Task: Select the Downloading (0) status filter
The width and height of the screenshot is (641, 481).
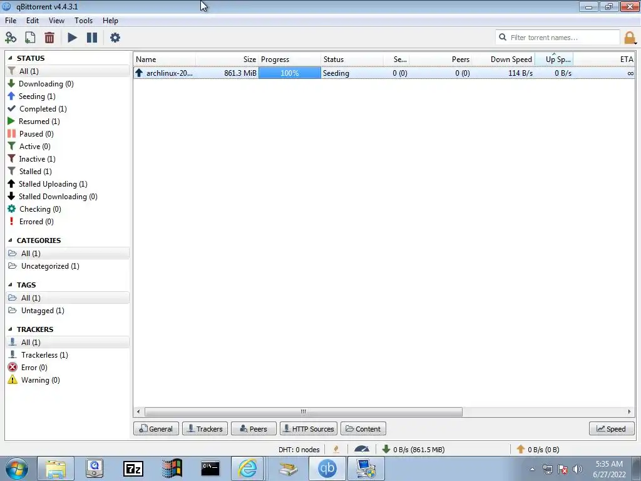Action: coord(46,84)
